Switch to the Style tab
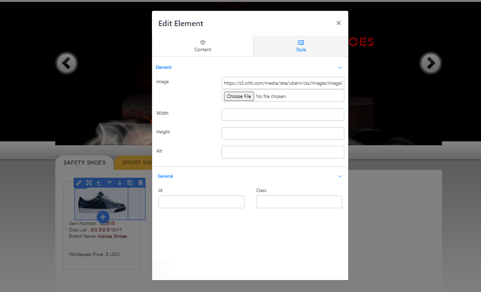 click(300, 46)
